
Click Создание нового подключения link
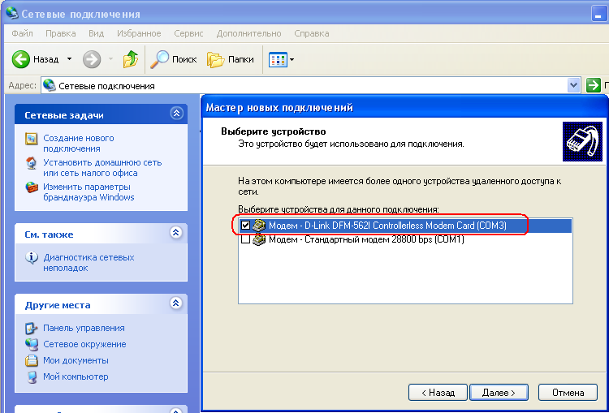coord(79,144)
